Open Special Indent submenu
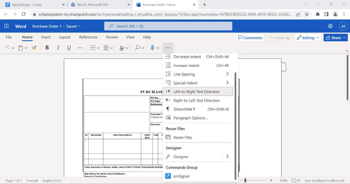Screen dimensions: 350x184 pos(198,83)
